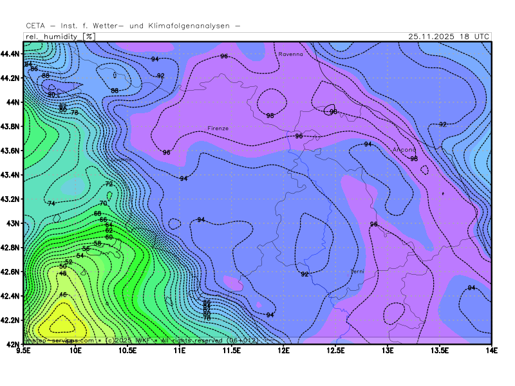Viewport: 515px width, 386px height.
Task: Click the 10.5E longitude axis label
Action: point(127,351)
